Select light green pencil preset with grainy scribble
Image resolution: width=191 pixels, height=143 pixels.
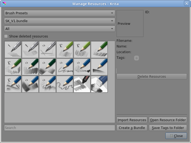(x=82, y=50)
